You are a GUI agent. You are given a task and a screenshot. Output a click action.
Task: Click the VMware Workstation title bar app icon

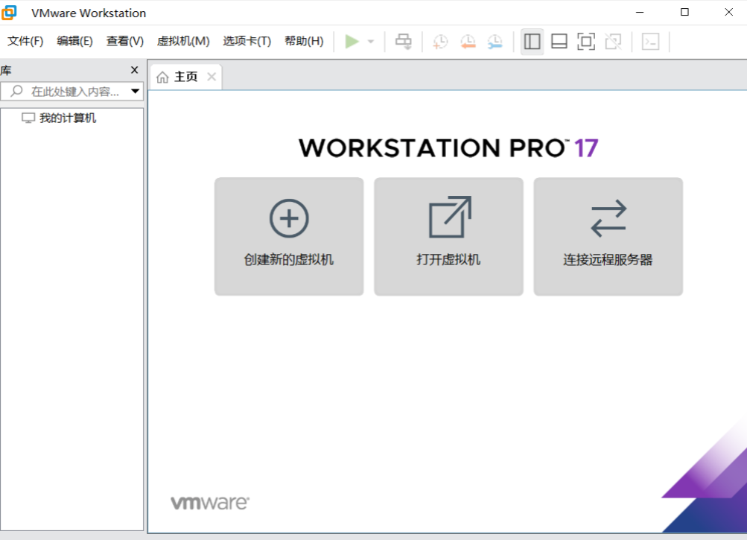[x=9, y=13]
